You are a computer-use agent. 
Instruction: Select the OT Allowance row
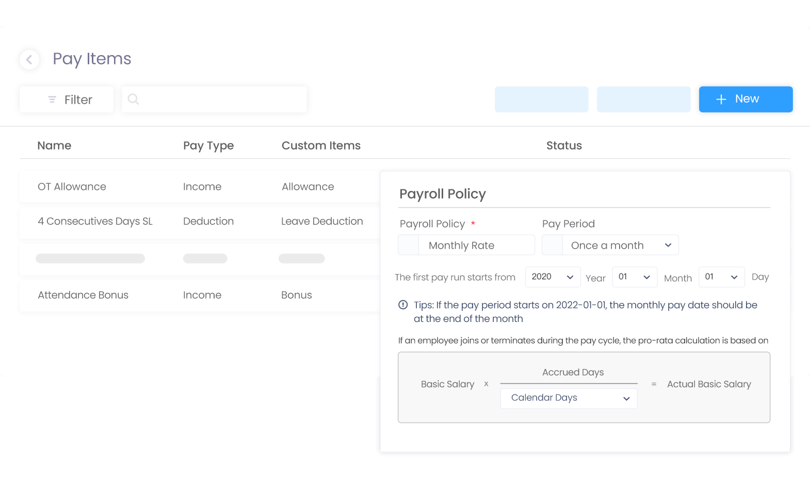tap(200, 187)
